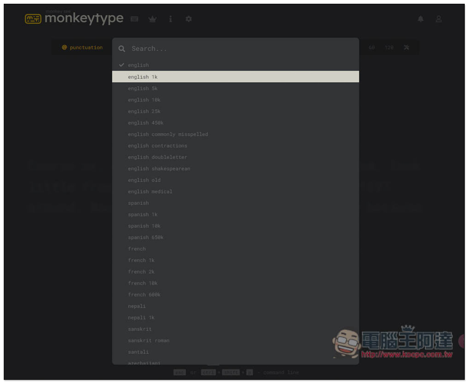Open the settings gear icon
The width and height of the screenshot is (468, 384).
pyautogui.click(x=189, y=19)
